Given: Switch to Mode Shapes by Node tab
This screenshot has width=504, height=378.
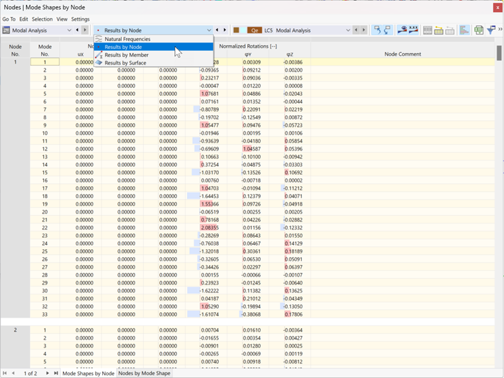Looking at the screenshot, I should (88, 373).
